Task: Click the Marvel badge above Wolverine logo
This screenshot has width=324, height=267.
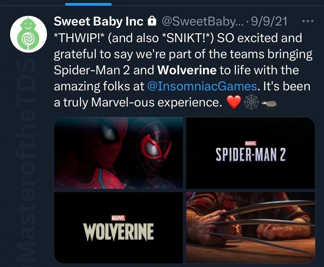Action: pyautogui.click(x=118, y=218)
